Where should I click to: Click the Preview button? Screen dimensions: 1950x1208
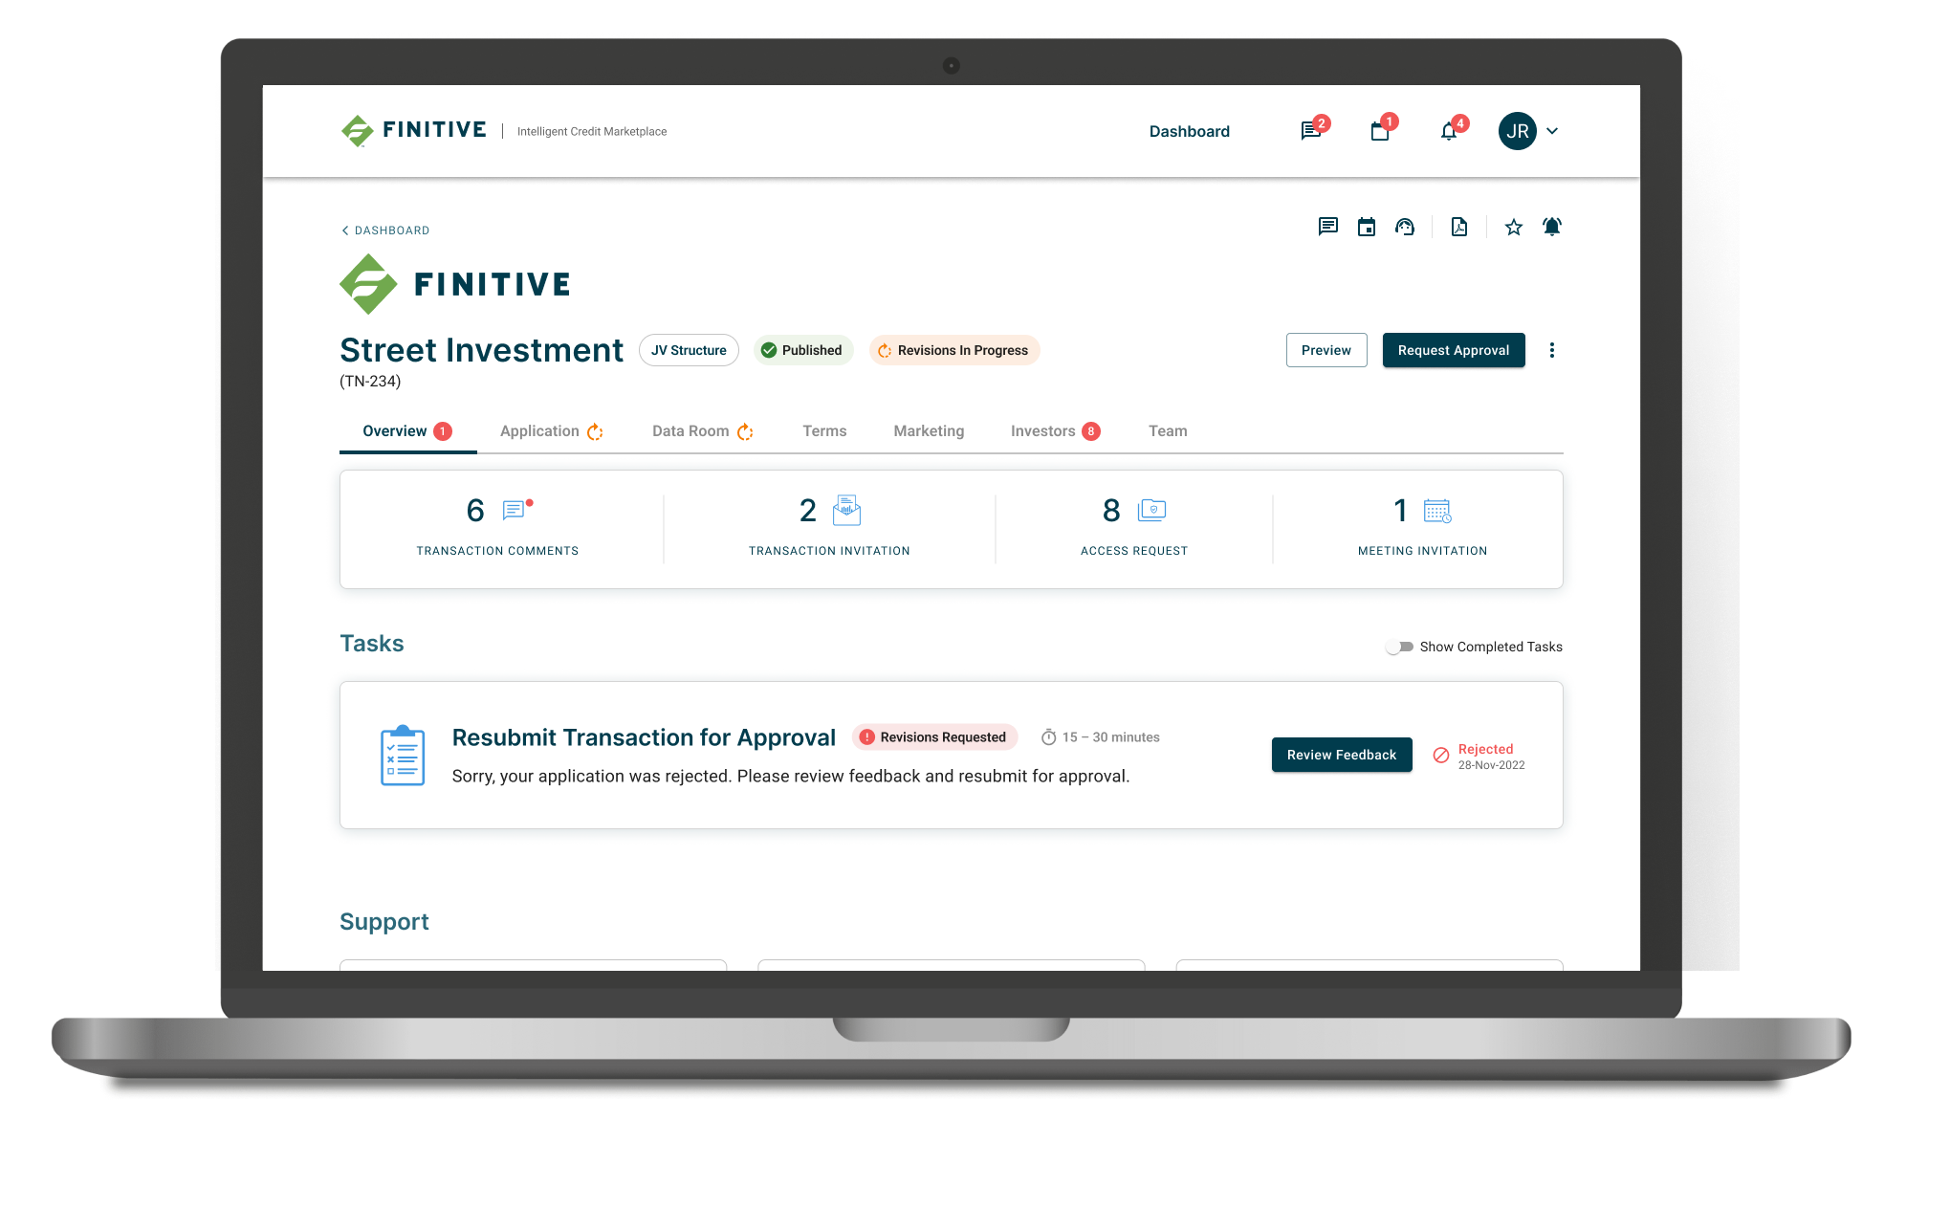coord(1325,350)
